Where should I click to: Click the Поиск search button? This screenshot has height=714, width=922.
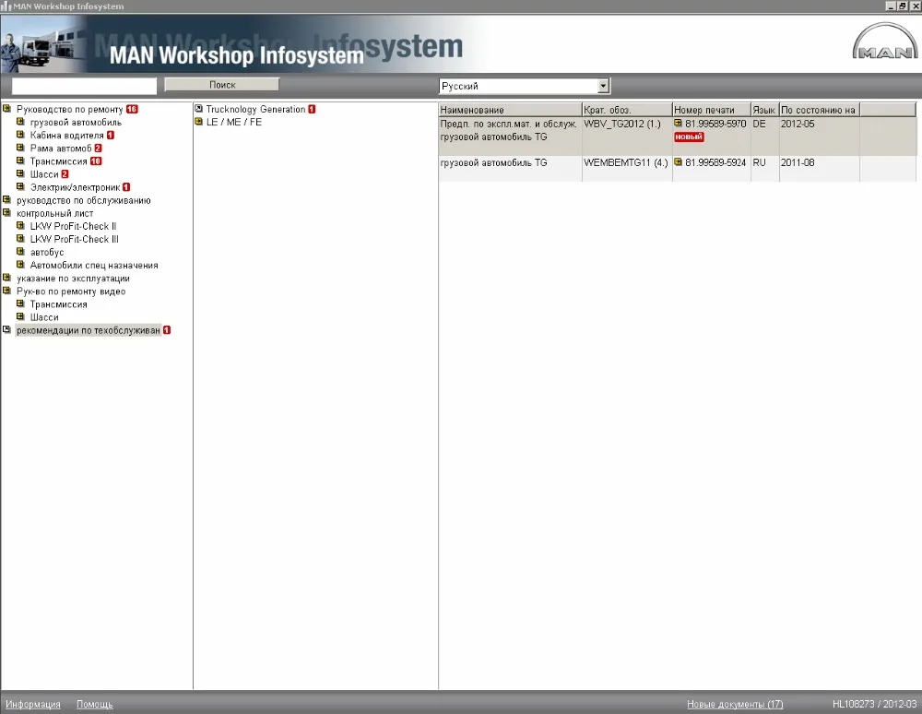tap(221, 85)
